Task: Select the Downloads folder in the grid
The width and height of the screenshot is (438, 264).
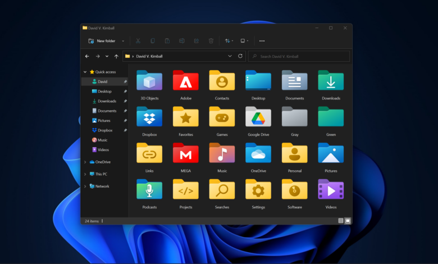Action: click(331, 80)
